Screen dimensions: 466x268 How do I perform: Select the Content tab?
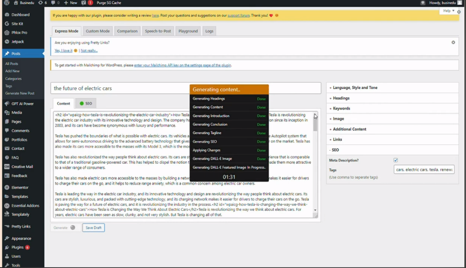(63, 103)
